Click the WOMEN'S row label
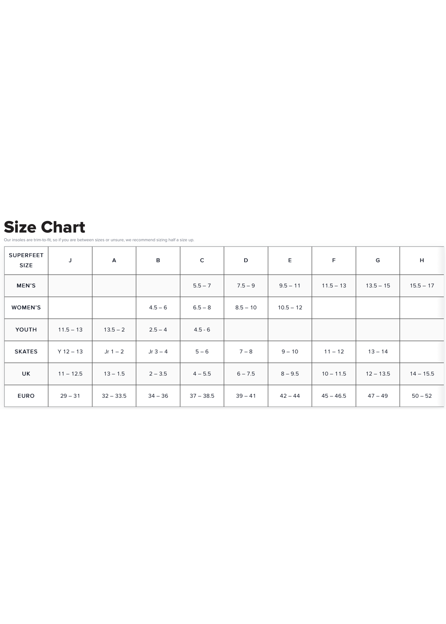 coord(26,307)
